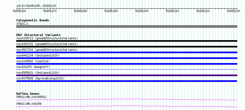Click the blue bar for nsv5475565
This screenshot has height=110, width=245.
(127, 81)
